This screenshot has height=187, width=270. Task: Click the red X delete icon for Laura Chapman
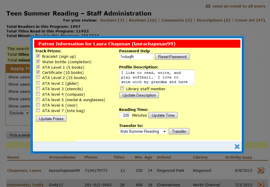[x=261, y=170]
